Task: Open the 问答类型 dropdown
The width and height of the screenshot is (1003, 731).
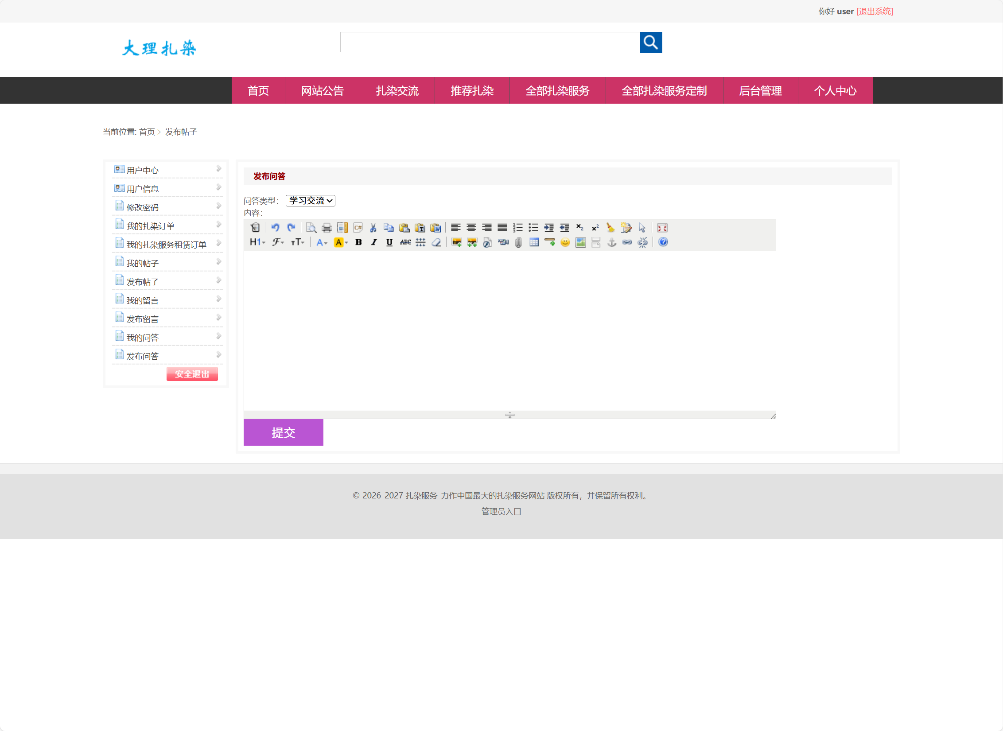Action: (x=310, y=201)
